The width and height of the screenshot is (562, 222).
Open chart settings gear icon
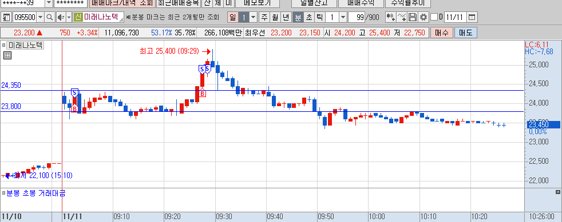424,17
